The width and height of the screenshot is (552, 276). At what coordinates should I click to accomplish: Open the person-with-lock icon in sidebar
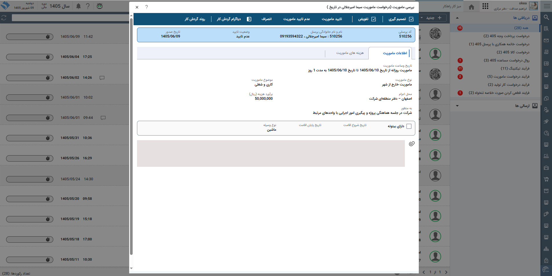pos(546,110)
